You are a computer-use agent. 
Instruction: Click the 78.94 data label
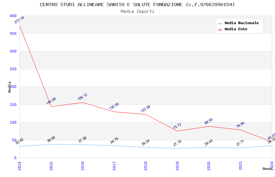pos(240,125)
